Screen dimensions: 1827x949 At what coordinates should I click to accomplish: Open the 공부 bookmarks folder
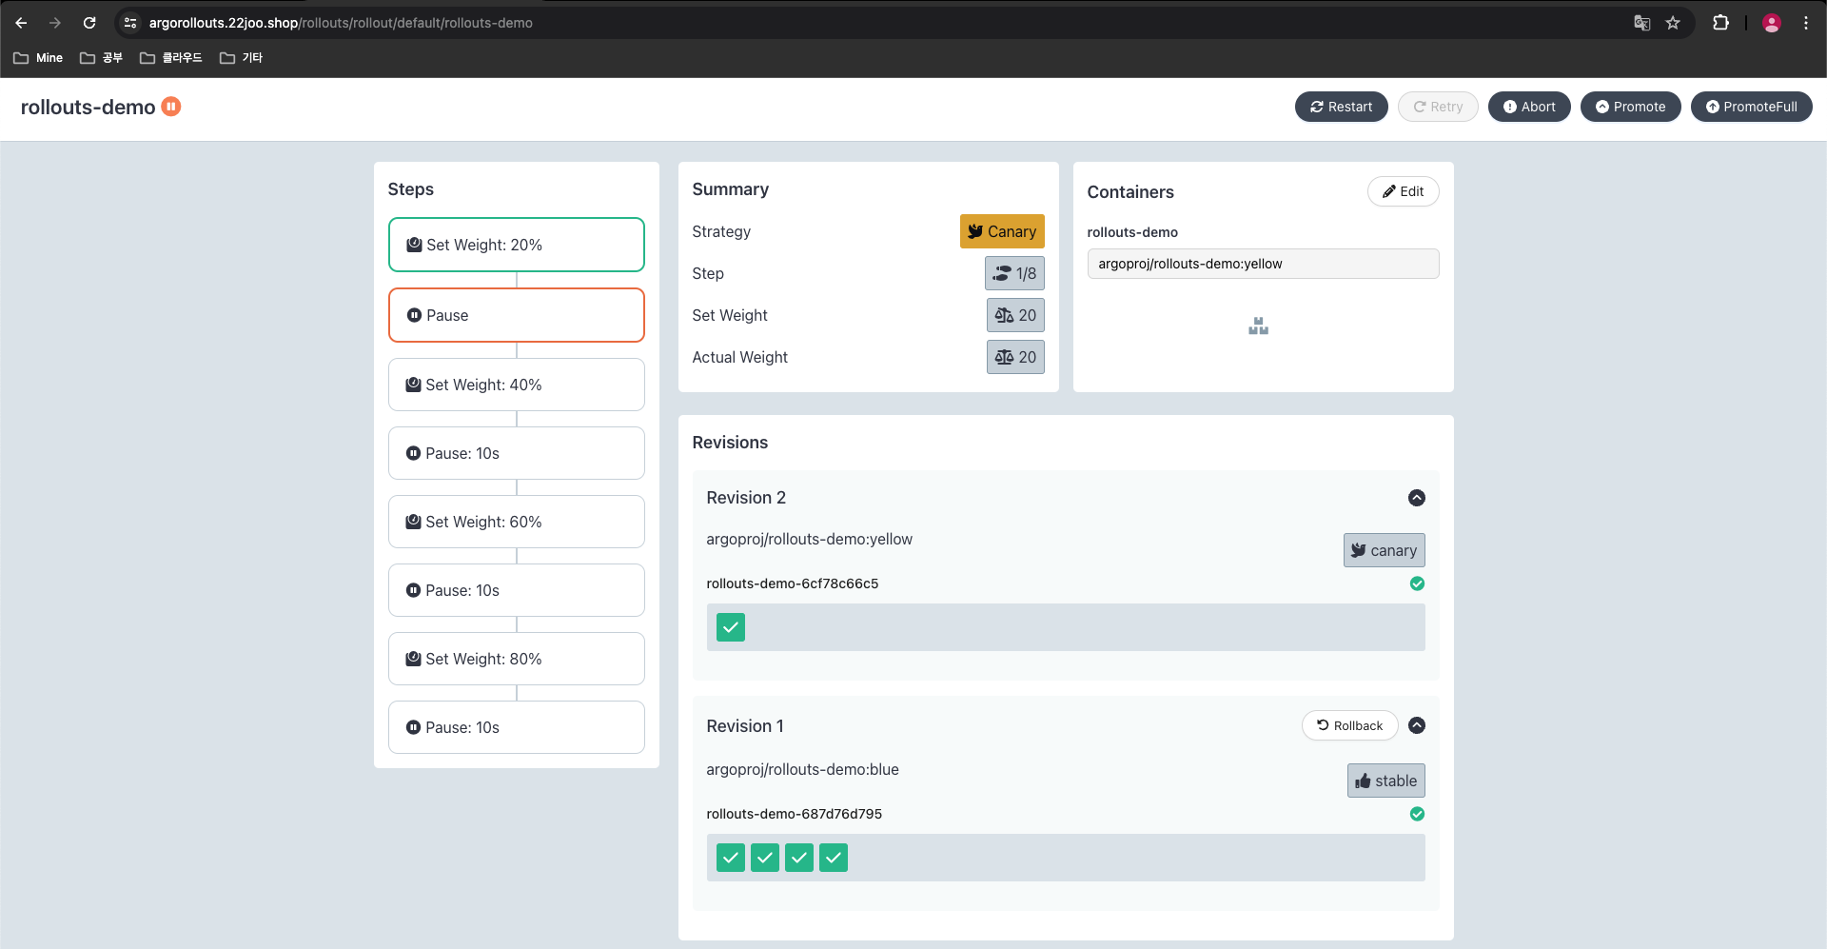pos(102,58)
